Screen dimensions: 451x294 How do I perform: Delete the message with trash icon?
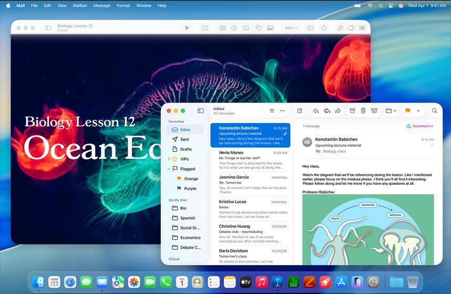[x=363, y=111]
